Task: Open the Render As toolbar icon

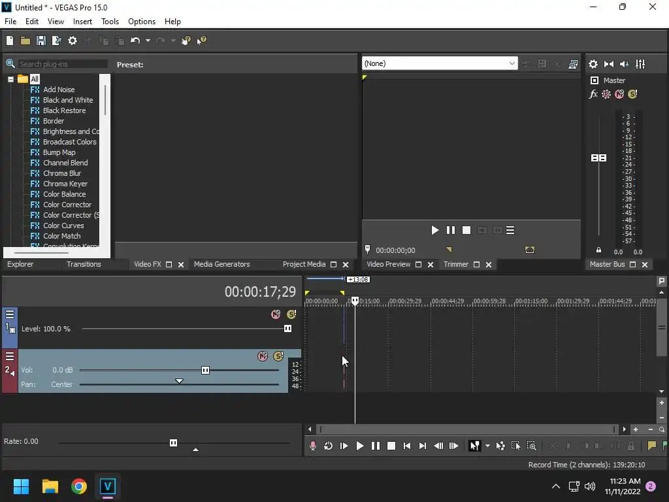Action: click(x=56, y=41)
